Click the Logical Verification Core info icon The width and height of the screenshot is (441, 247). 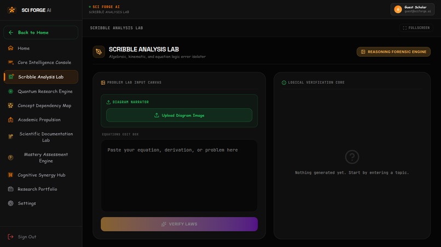pos(284,82)
